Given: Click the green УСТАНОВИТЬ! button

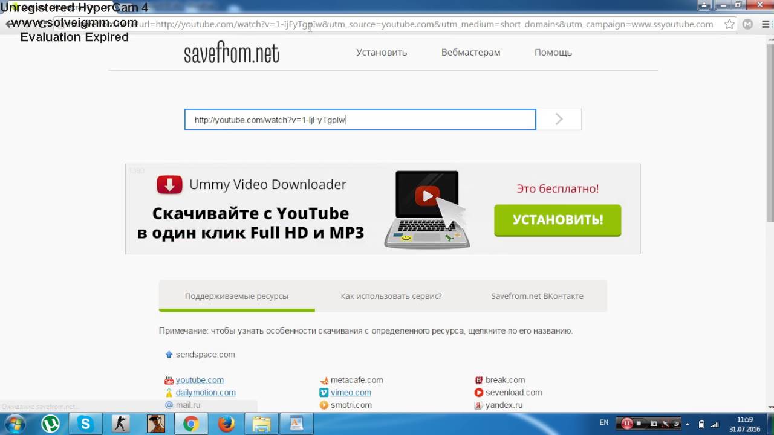Looking at the screenshot, I should click(558, 220).
